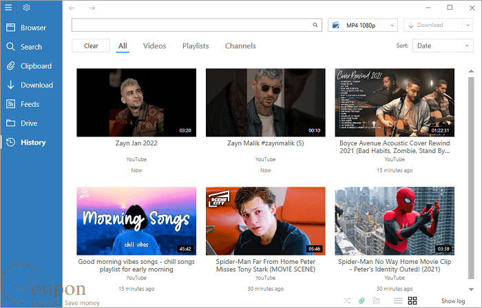Switch to the Videos tab
482x308 pixels.
pyautogui.click(x=155, y=46)
